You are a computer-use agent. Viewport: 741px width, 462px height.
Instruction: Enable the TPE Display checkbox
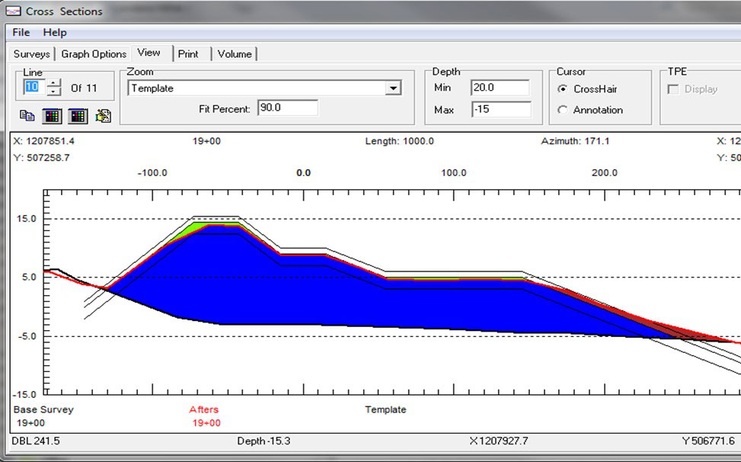[x=673, y=89]
